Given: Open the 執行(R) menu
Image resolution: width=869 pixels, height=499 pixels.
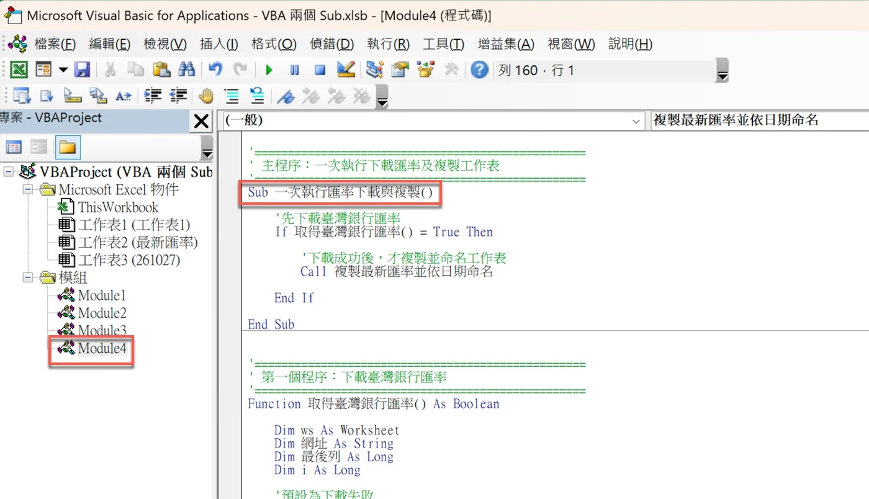Looking at the screenshot, I should pyautogui.click(x=389, y=44).
